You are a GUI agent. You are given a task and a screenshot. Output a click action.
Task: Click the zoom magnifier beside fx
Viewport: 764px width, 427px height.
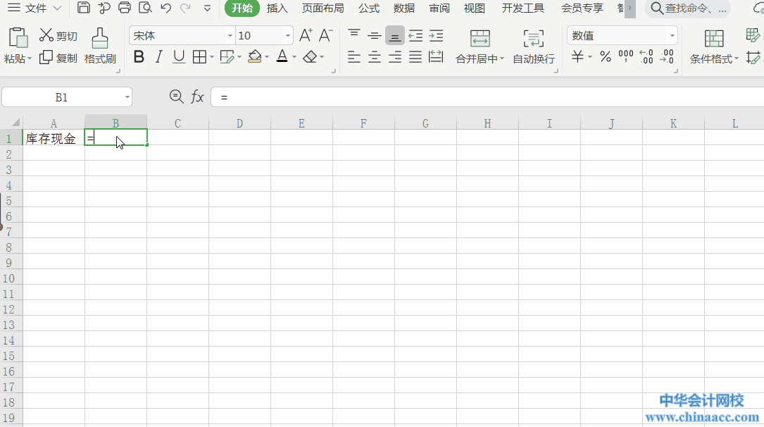[x=176, y=97]
